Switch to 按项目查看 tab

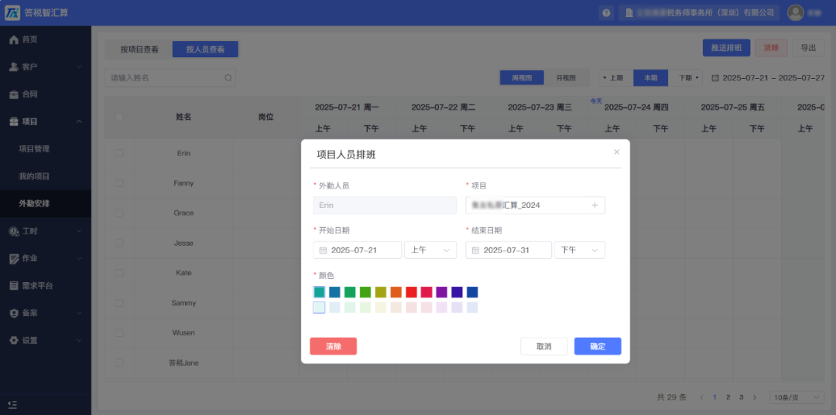(139, 49)
